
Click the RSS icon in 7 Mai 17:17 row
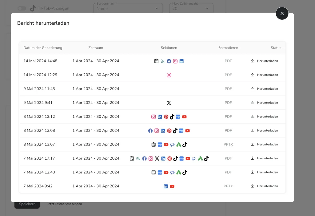tap(138, 159)
